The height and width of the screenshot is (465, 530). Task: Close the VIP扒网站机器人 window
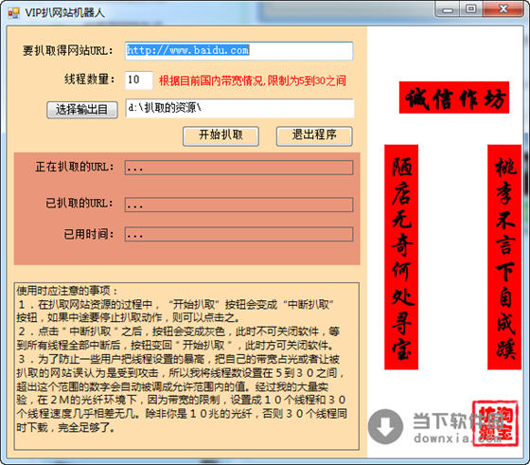point(503,9)
